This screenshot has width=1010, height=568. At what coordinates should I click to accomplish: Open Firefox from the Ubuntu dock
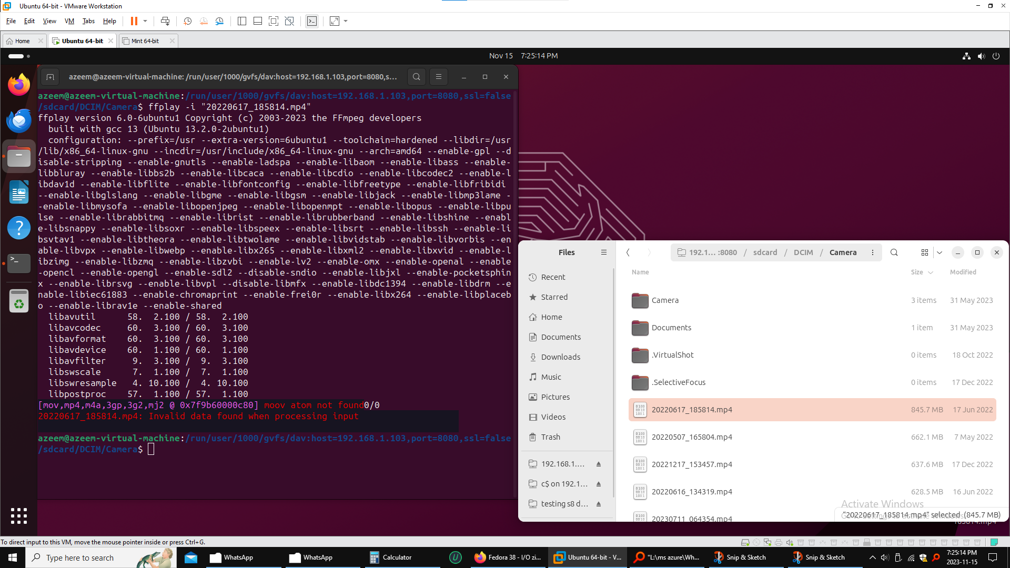coord(19,85)
